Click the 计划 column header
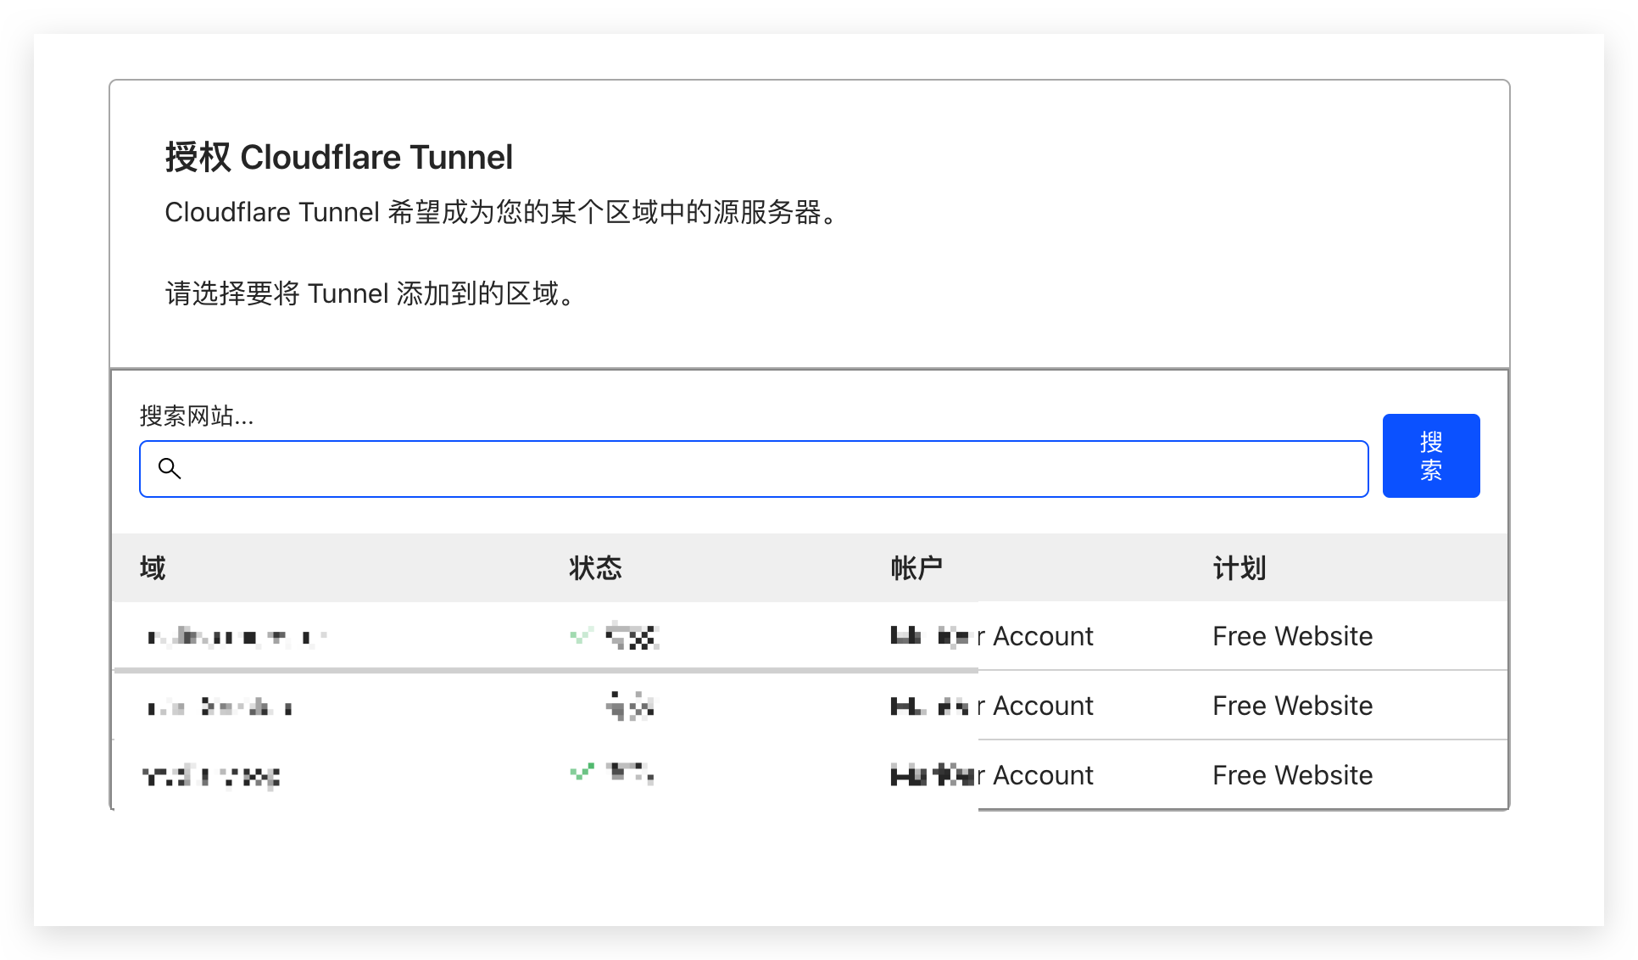Image resolution: width=1638 pixels, height=960 pixels. pos(1239,568)
